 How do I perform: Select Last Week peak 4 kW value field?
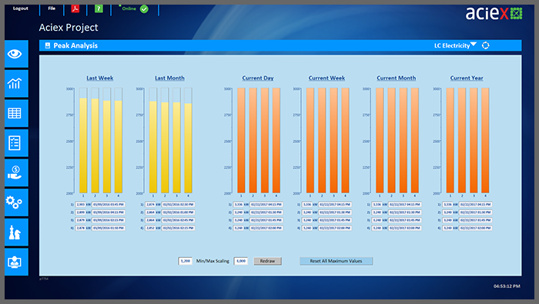pos(80,228)
